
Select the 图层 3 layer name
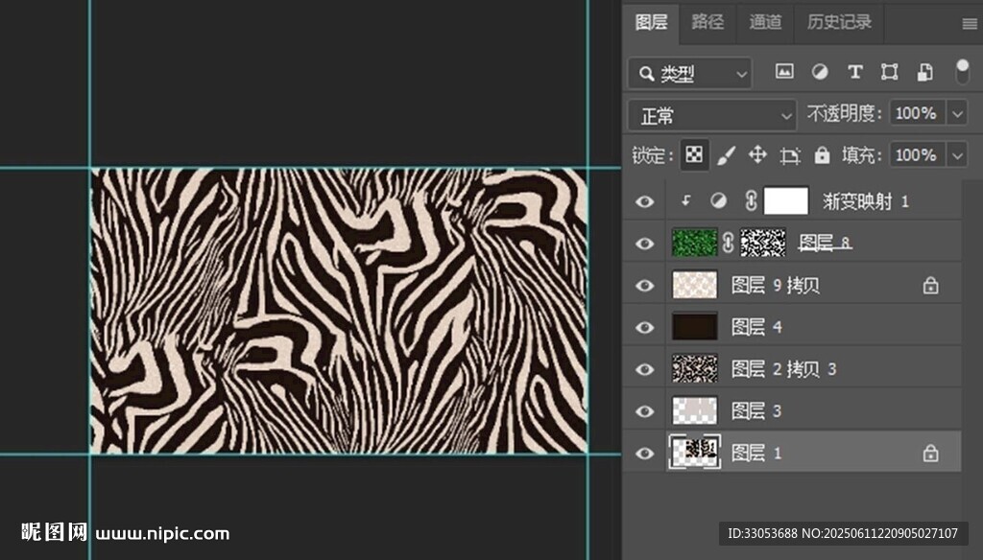756,411
